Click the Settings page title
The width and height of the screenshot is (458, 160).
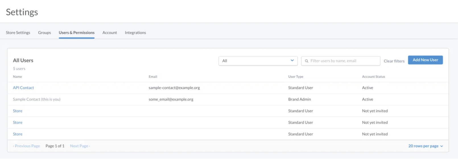pos(22,12)
